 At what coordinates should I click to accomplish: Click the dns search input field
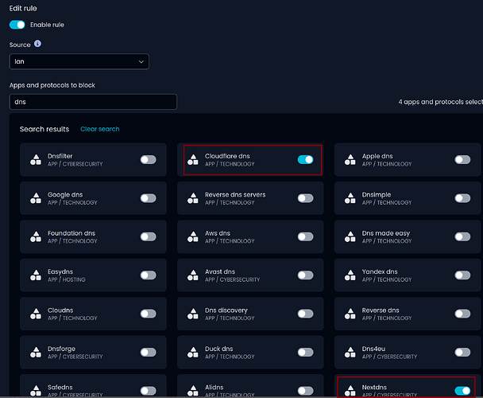pyautogui.click(x=93, y=102)
